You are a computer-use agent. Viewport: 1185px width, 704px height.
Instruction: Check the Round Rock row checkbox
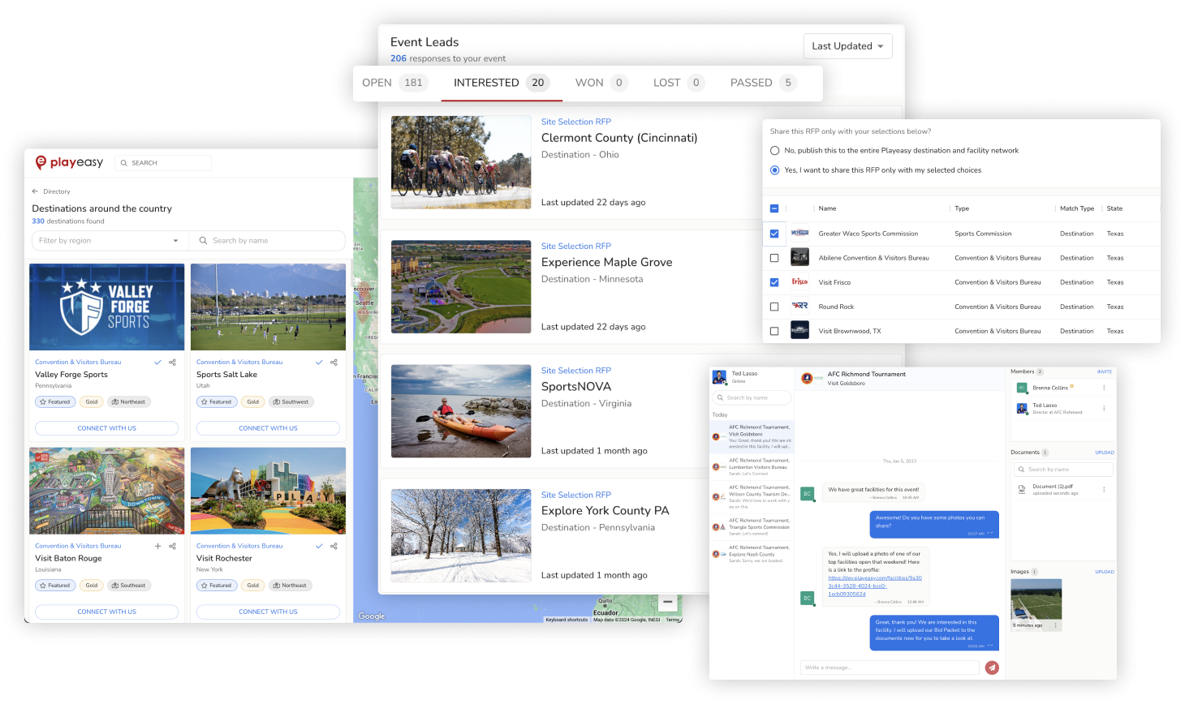[774, 307]
